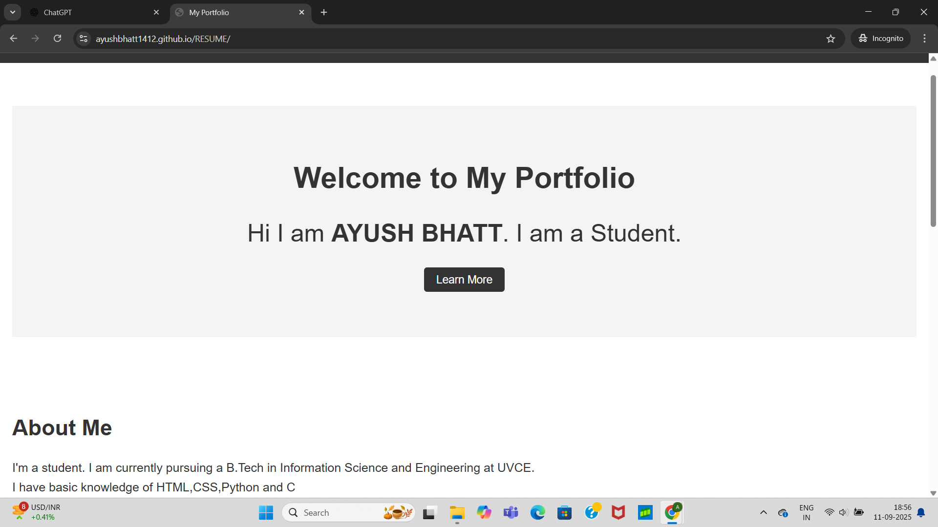Screen dimensions: 938x527
Task: Expand the tab search dropdown
Action: point(13,12)
